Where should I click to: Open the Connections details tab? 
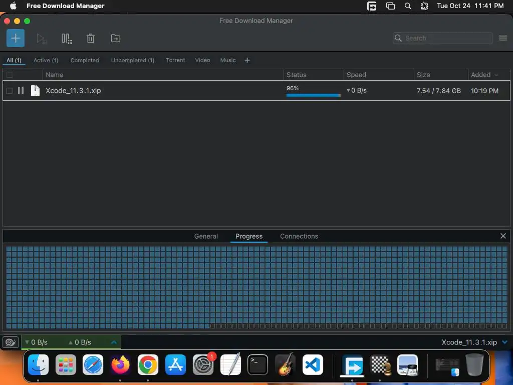coord(299,236)
